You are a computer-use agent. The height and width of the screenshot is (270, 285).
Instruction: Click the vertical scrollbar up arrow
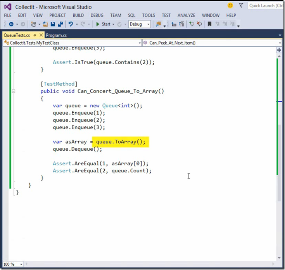[x=279, y=57]
